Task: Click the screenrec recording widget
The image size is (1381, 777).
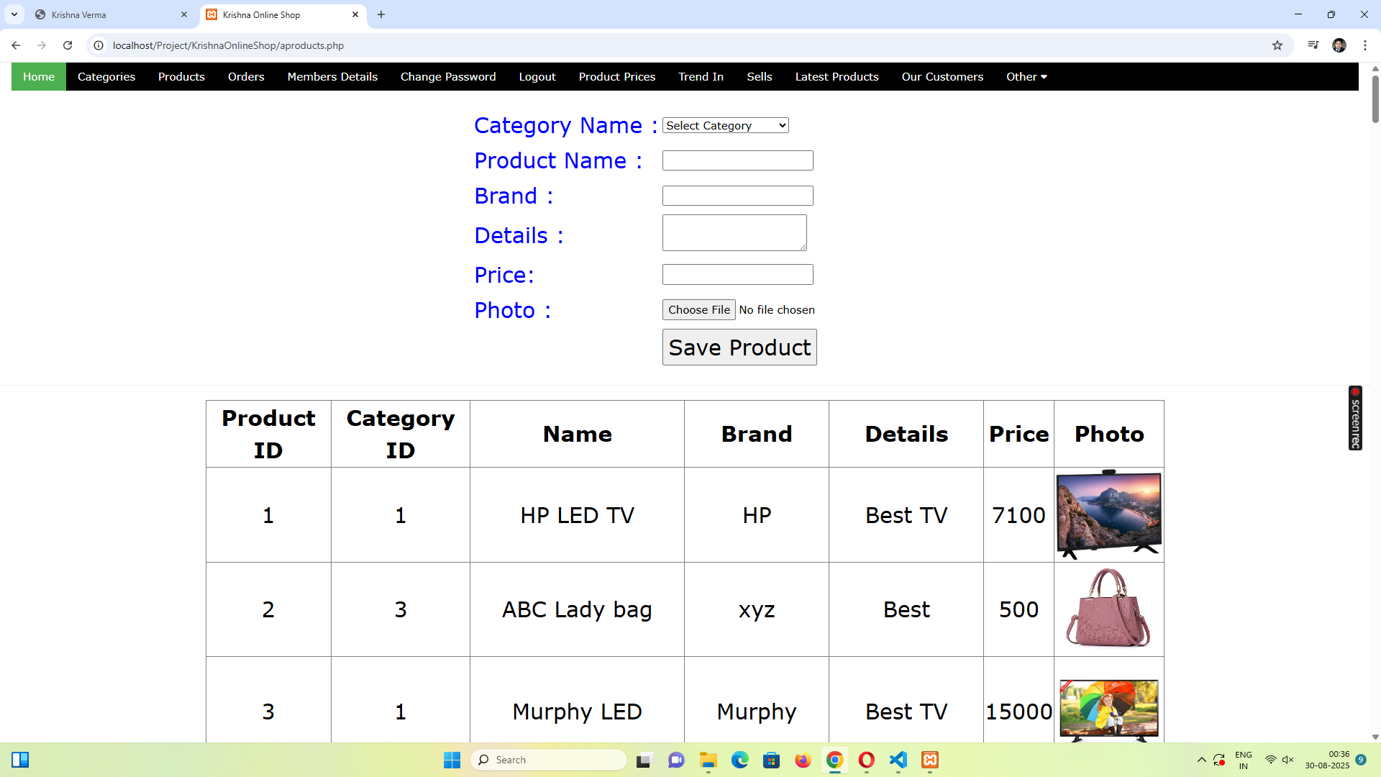Action: pos(1355,418)
